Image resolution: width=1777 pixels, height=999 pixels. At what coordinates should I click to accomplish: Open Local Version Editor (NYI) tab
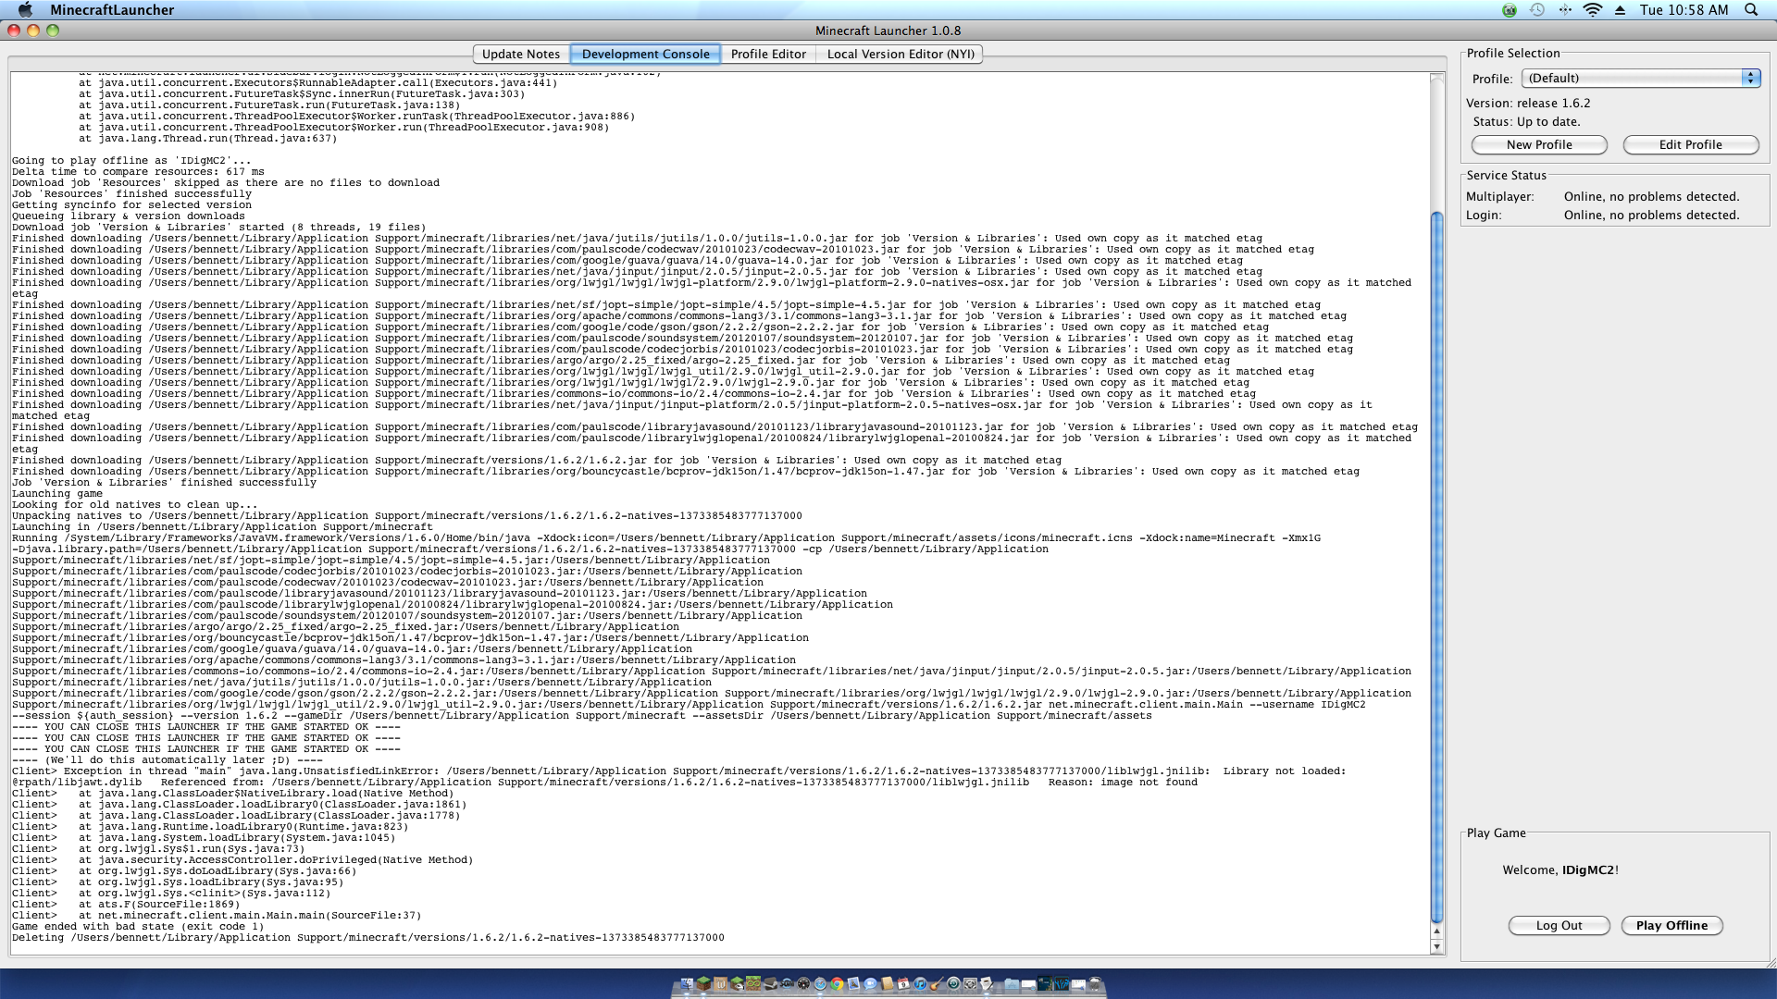[x=900, y=54]
